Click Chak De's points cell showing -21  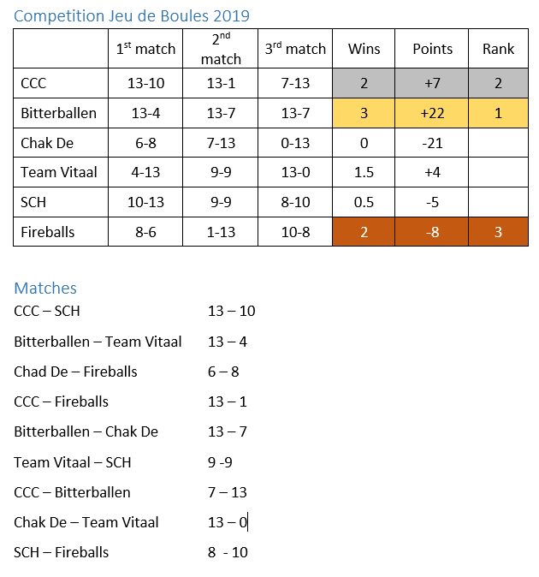coord(432,143)
